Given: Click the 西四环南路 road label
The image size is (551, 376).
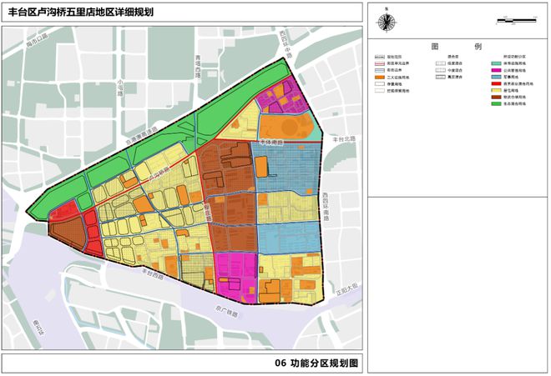Looking at the screenshot, I should pyautogui.click(x=325, y=207).
